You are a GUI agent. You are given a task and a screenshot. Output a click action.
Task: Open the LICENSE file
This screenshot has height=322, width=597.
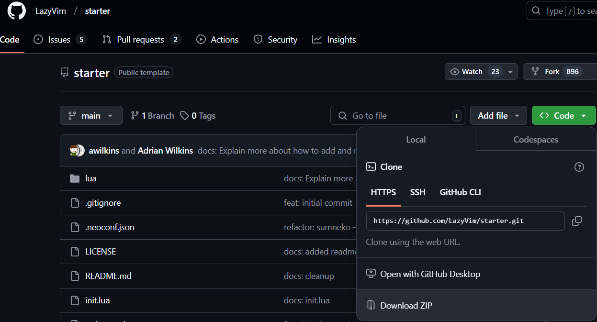101,252
